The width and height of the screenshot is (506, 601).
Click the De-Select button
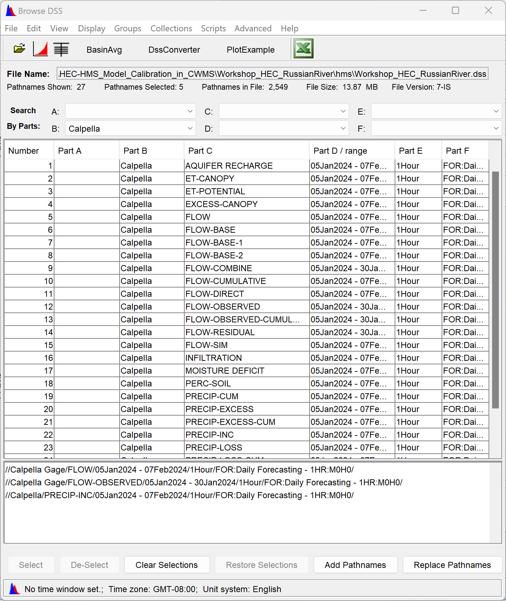coord(90,565)
